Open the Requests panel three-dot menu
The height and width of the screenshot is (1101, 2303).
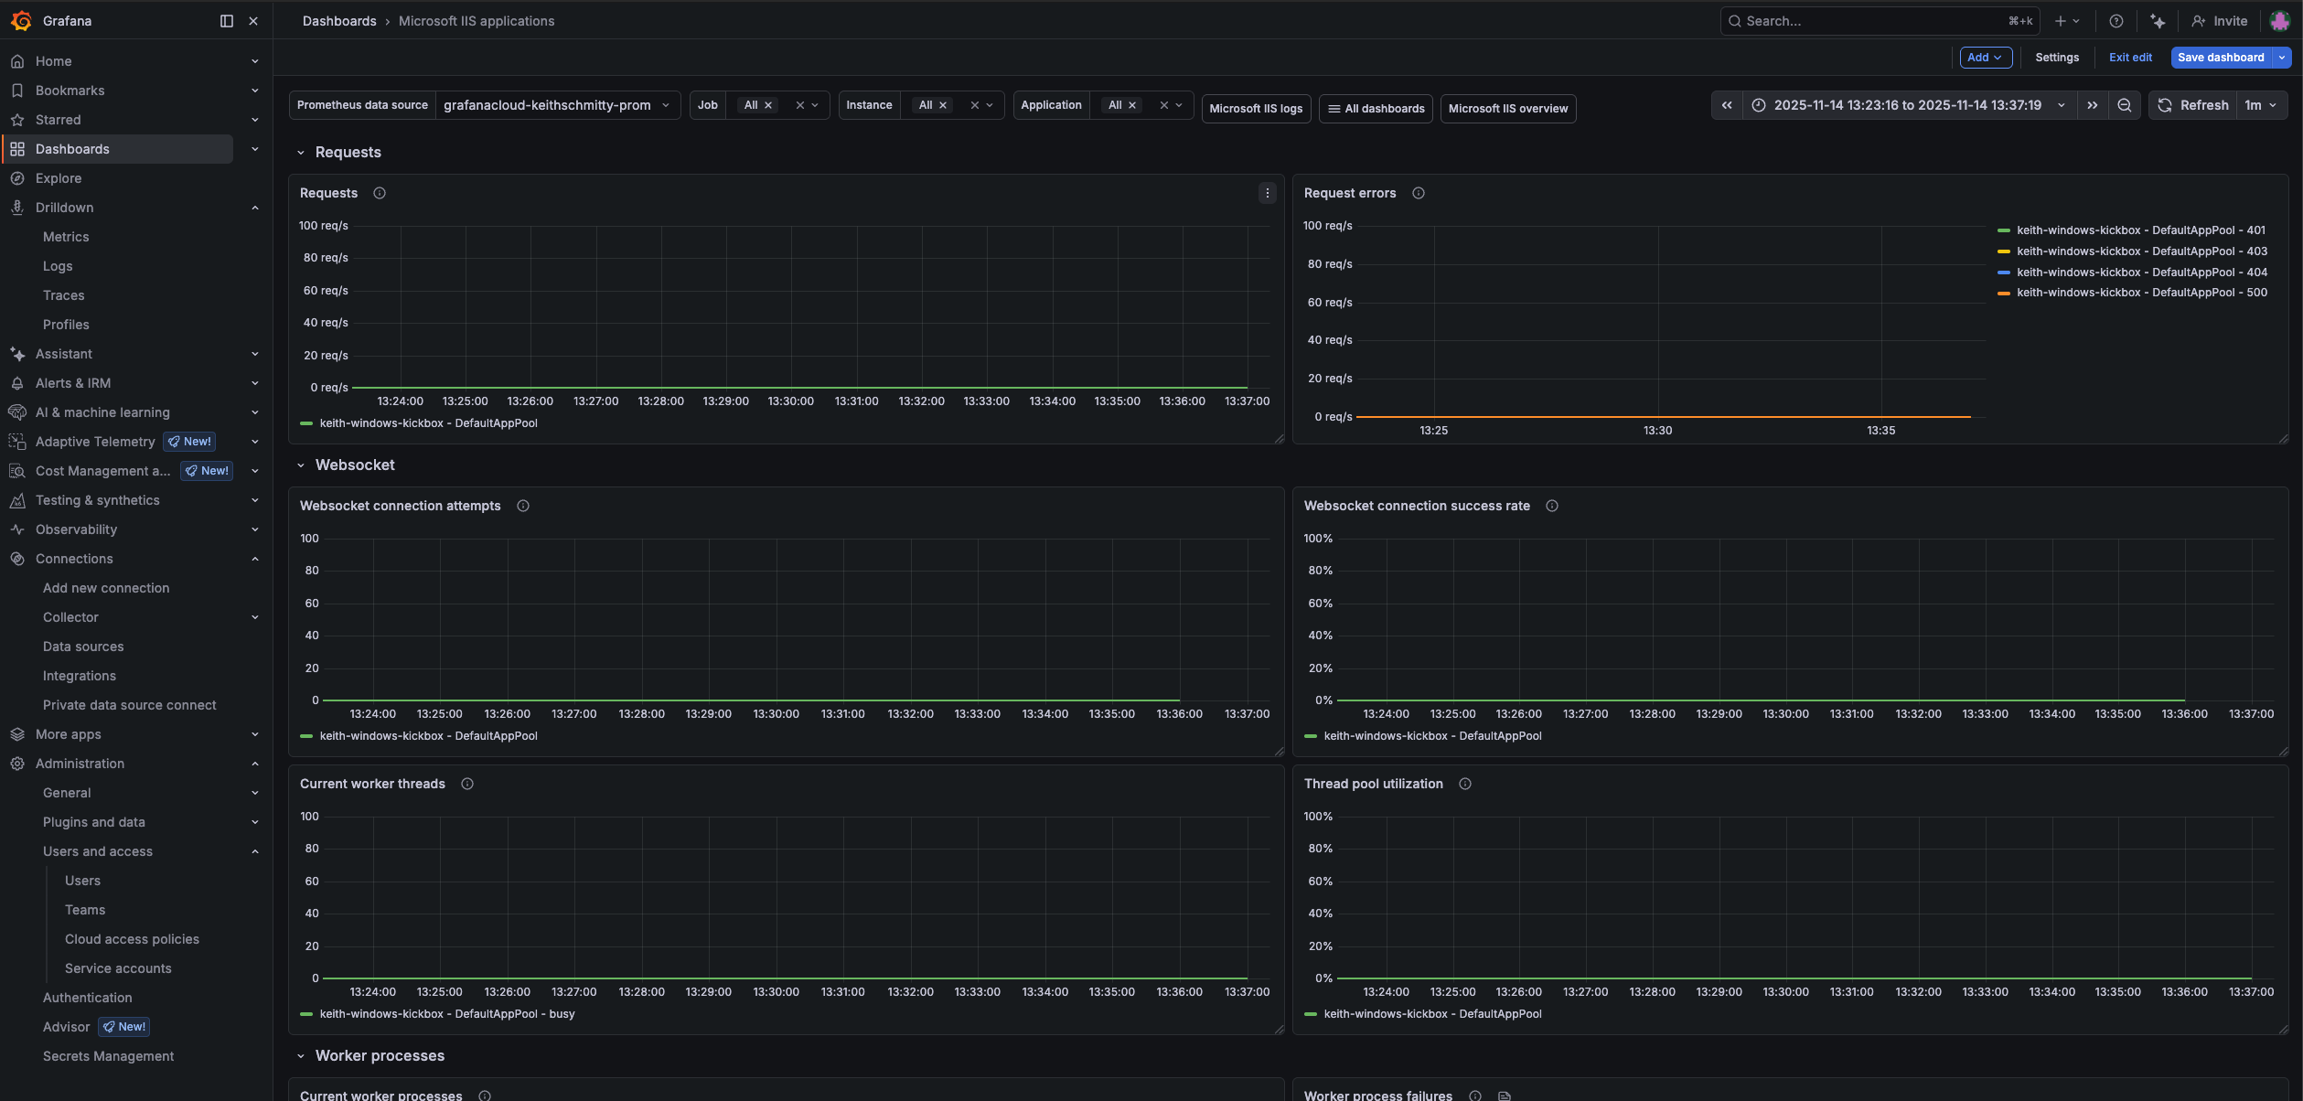coord(1267,193)
